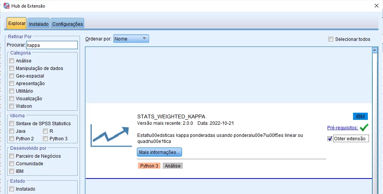This screenshot has width=383, height=194.
Task: Open the Instalado tab
Action: (39, 24)
